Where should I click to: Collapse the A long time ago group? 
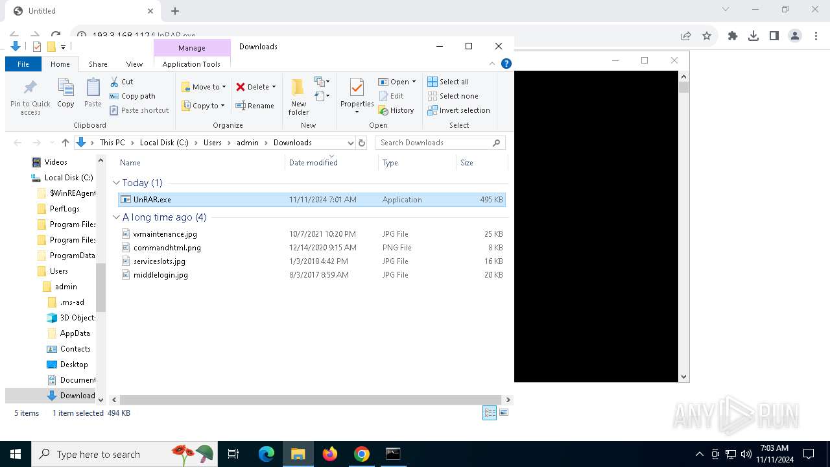pos(116,217)
